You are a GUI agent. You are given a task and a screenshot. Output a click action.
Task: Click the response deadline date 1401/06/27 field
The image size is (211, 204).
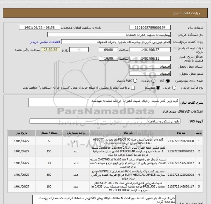point(150,50)
